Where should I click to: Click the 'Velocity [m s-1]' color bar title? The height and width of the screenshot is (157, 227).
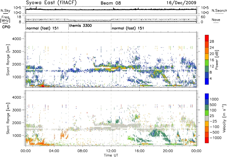click(224, 118)
